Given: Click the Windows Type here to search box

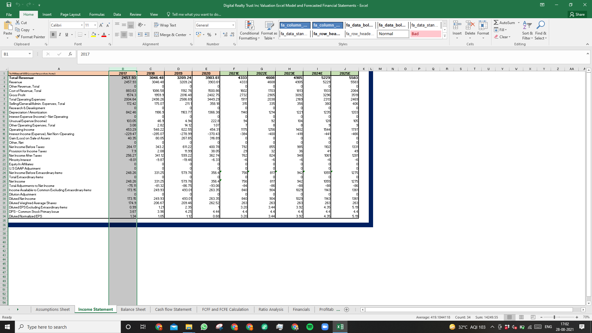Looking at the screenshot, I should click(68, 327).
